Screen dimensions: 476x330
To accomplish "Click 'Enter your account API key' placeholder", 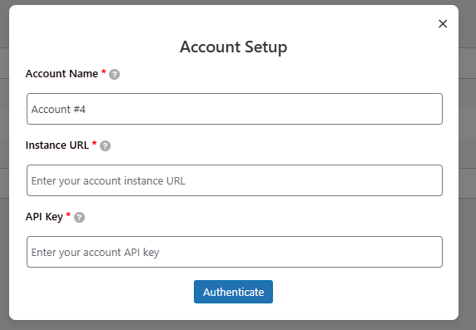I will (x=96, y=253).
